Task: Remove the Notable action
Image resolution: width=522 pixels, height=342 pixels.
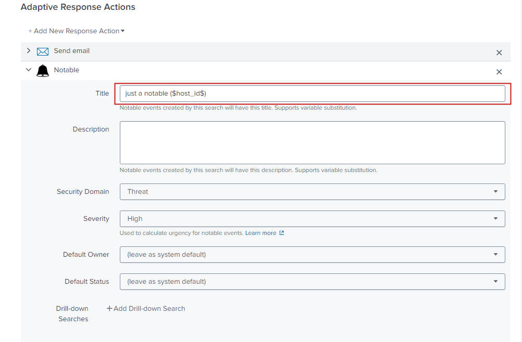Action: pos(499,71)
